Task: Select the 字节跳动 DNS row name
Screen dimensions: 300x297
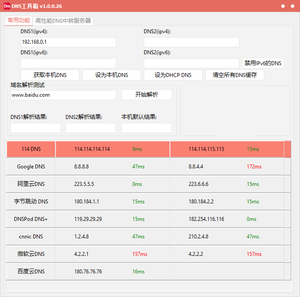Action: click(x=31, y=201)
